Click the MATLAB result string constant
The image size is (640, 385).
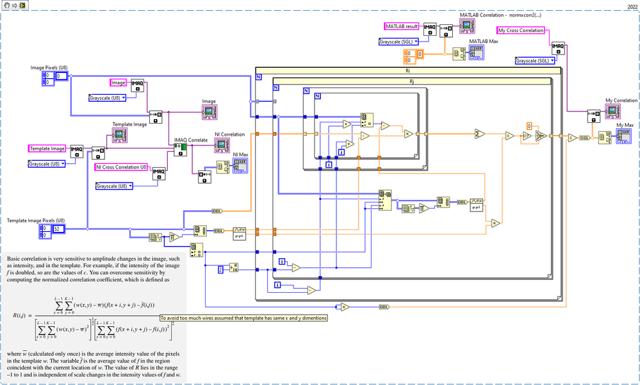pos(402,26)
